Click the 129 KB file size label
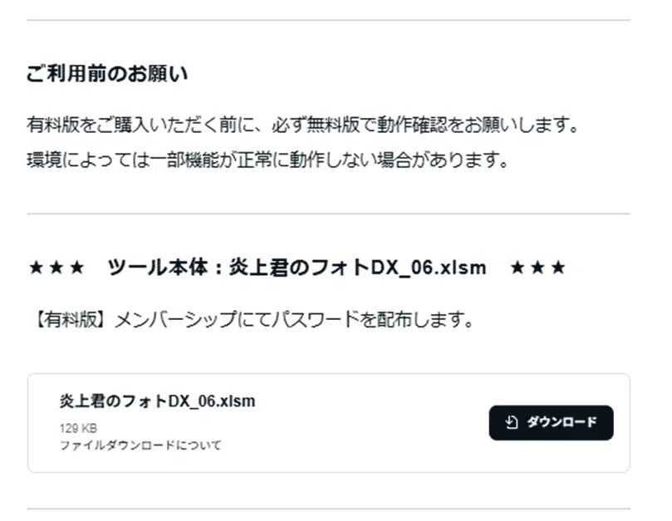Viewport: 672px width, 521px height. point(78,428)
